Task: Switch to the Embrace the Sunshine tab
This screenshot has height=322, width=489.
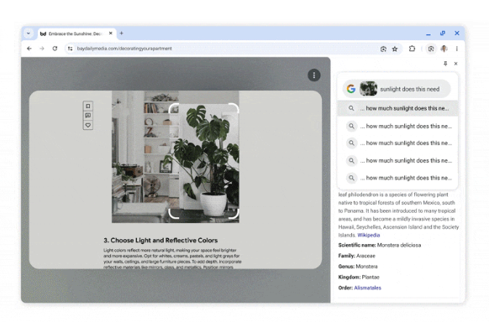Action: tap(75, 34)
